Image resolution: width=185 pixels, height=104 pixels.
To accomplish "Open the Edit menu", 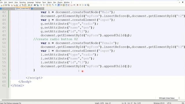I will [5, 2].
